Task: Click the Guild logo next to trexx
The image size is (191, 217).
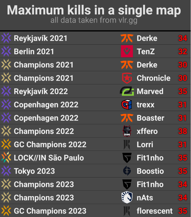Action: (127, 105)
